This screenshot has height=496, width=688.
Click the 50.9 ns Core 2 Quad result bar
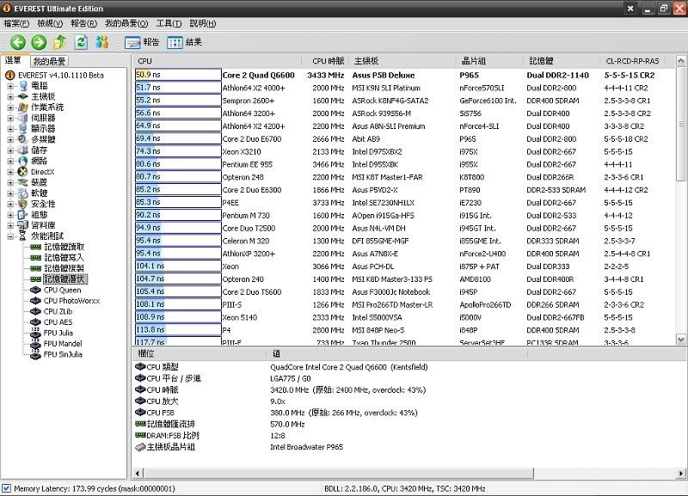(x=178, y=75)
